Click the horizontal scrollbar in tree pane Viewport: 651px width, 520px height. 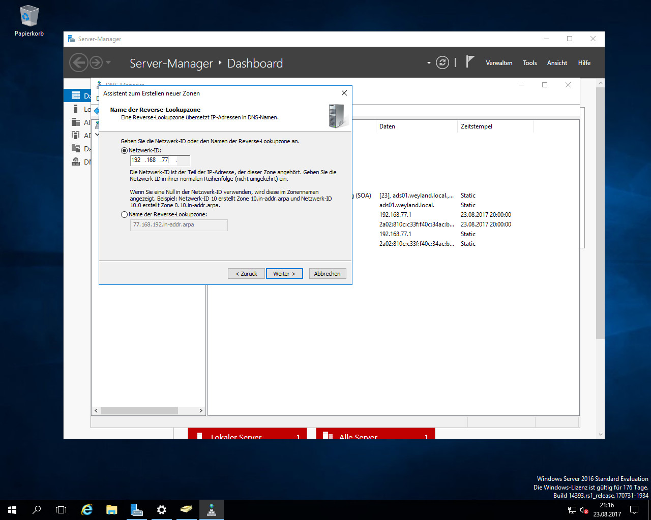[x=139, y=410]
